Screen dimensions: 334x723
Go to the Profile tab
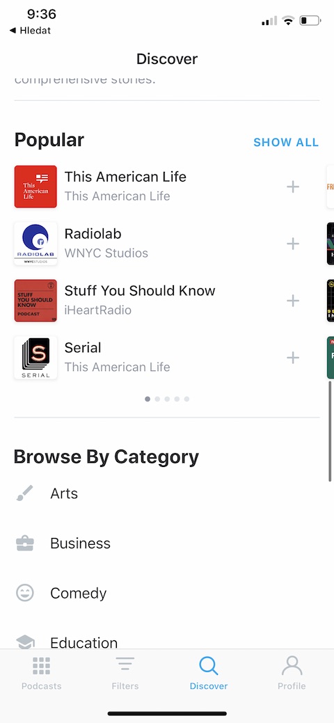[292, 673]
